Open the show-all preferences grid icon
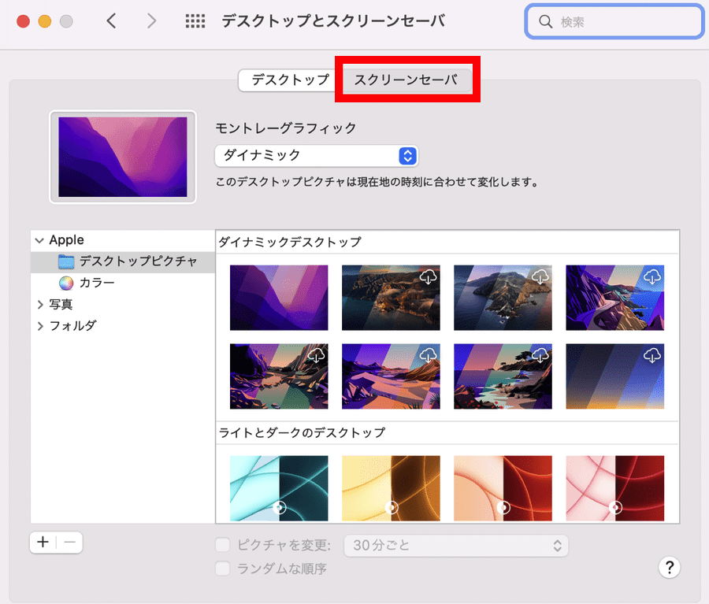The width and height of the screenshot is (709, 604). click(x=195, y=21)
